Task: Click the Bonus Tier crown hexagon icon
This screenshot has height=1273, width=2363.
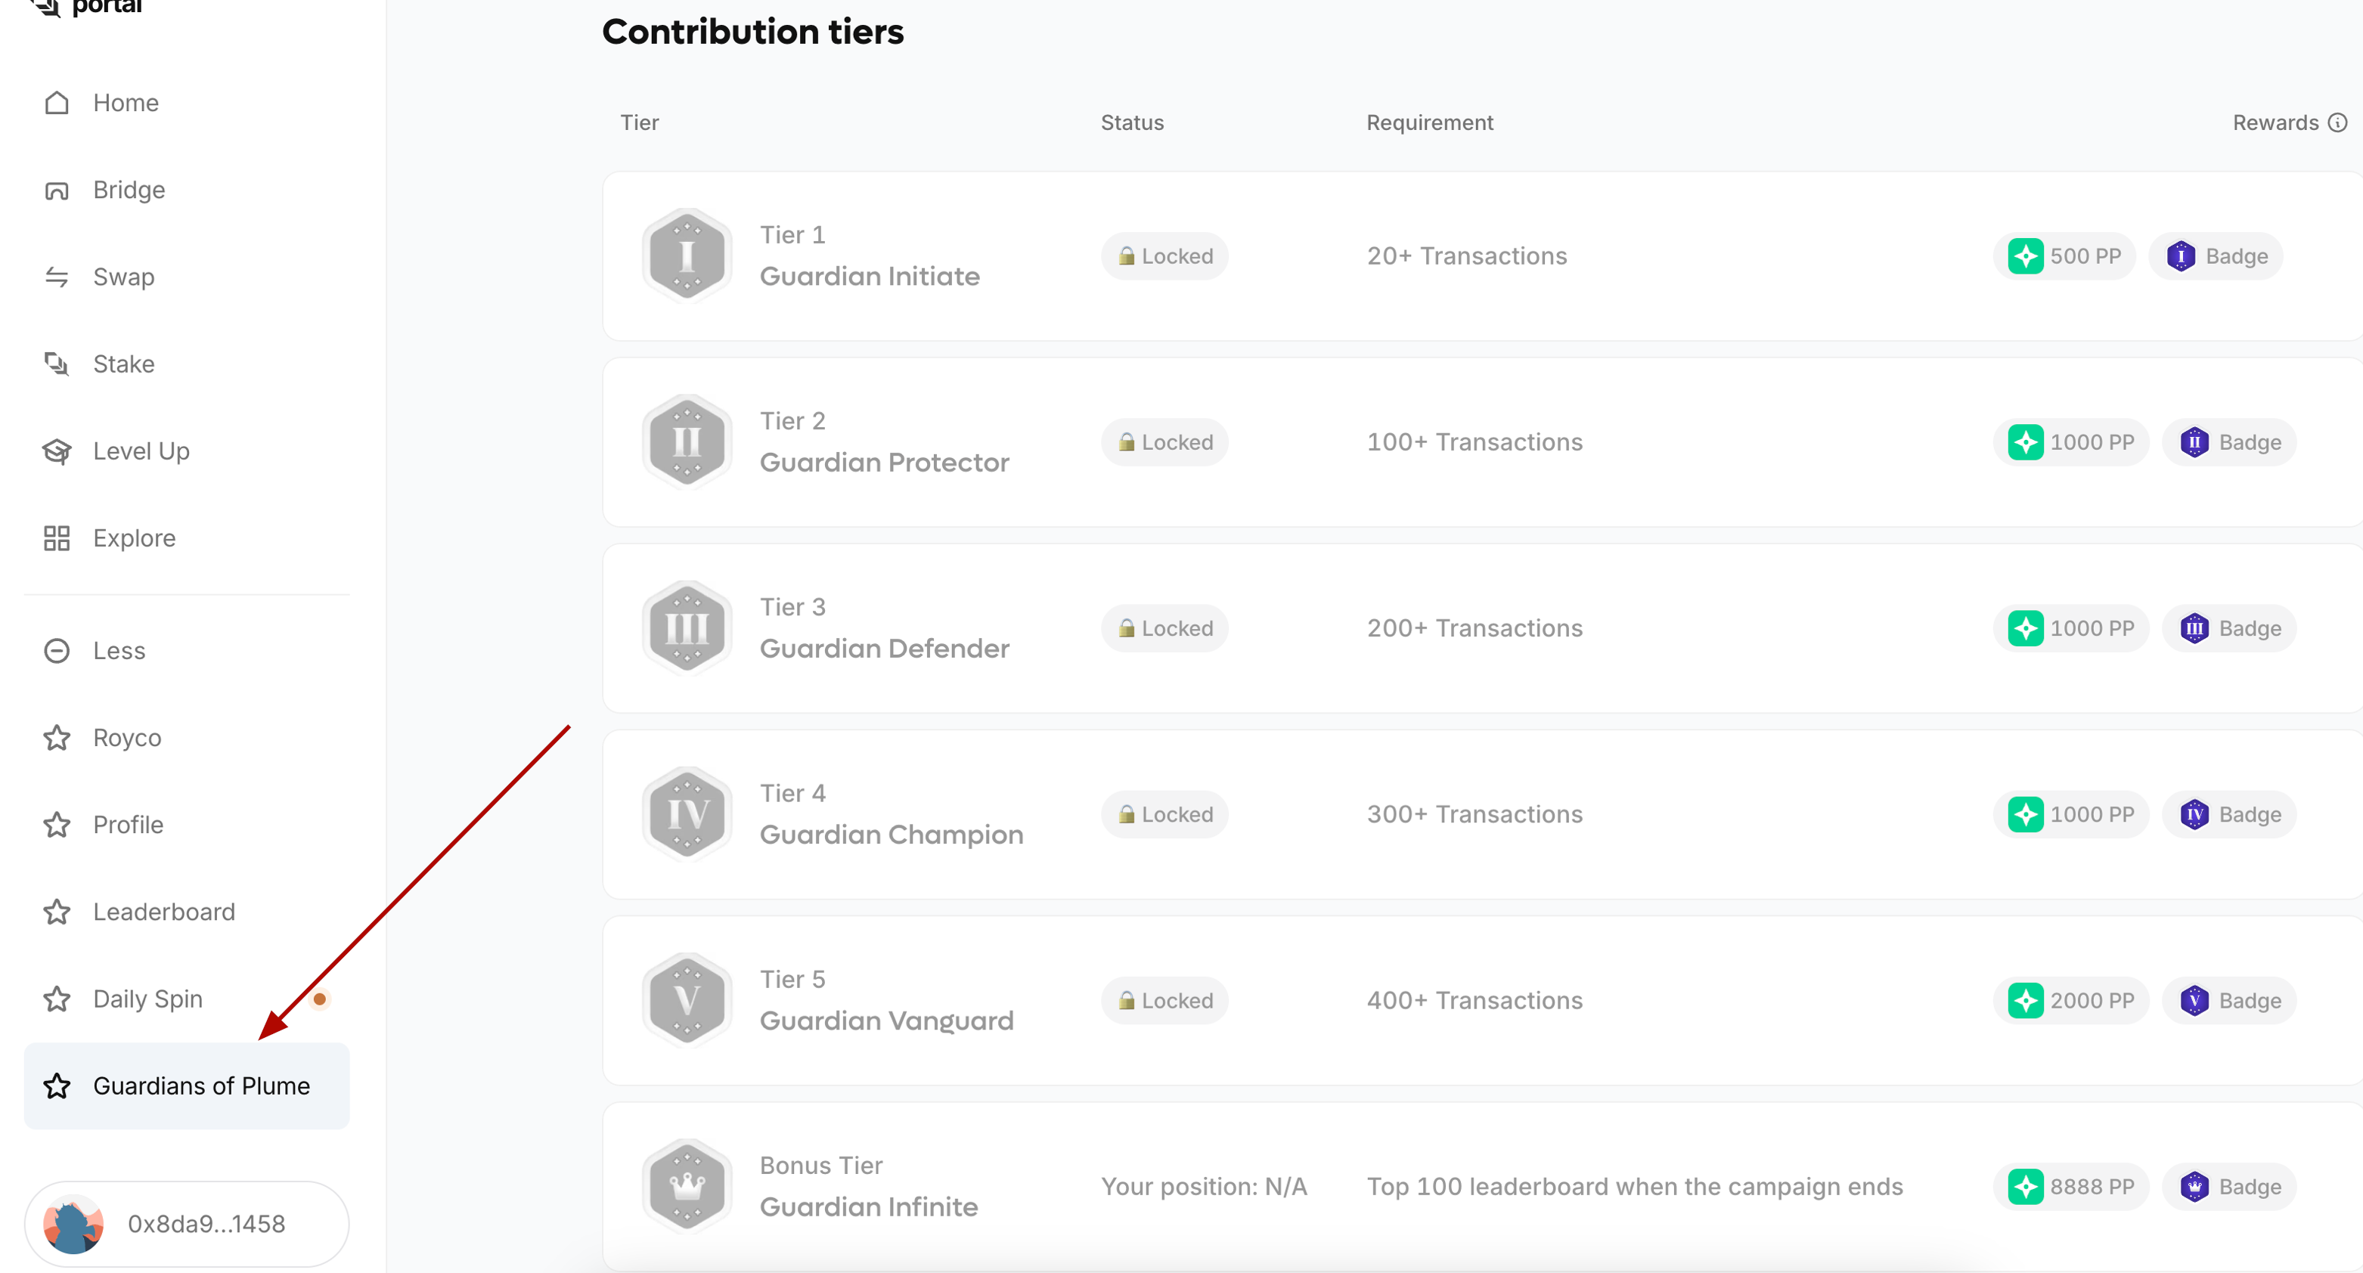Action: tap(686, 1186)
